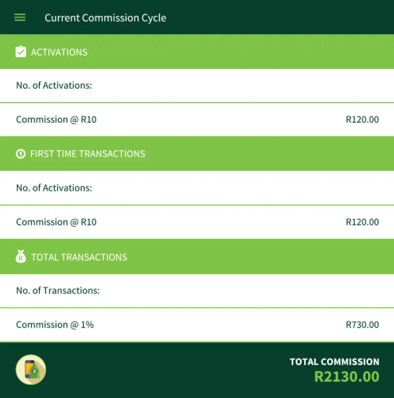Click the No. of Transactions row
The height and width of the screenshot is (398, 394).
pyautogui.click(x=58, y=291)
